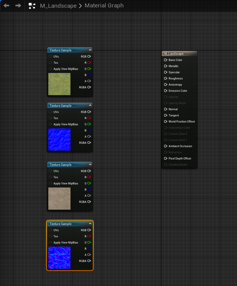Image resolution: width=237 pixels, height=286 pixels.
Task: Click the Pixel Depth Offset pin
Action: point(166,159)
